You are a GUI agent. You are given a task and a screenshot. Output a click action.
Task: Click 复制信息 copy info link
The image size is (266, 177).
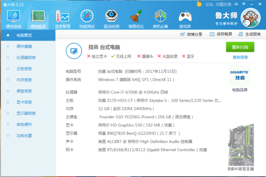click(240, 57)
